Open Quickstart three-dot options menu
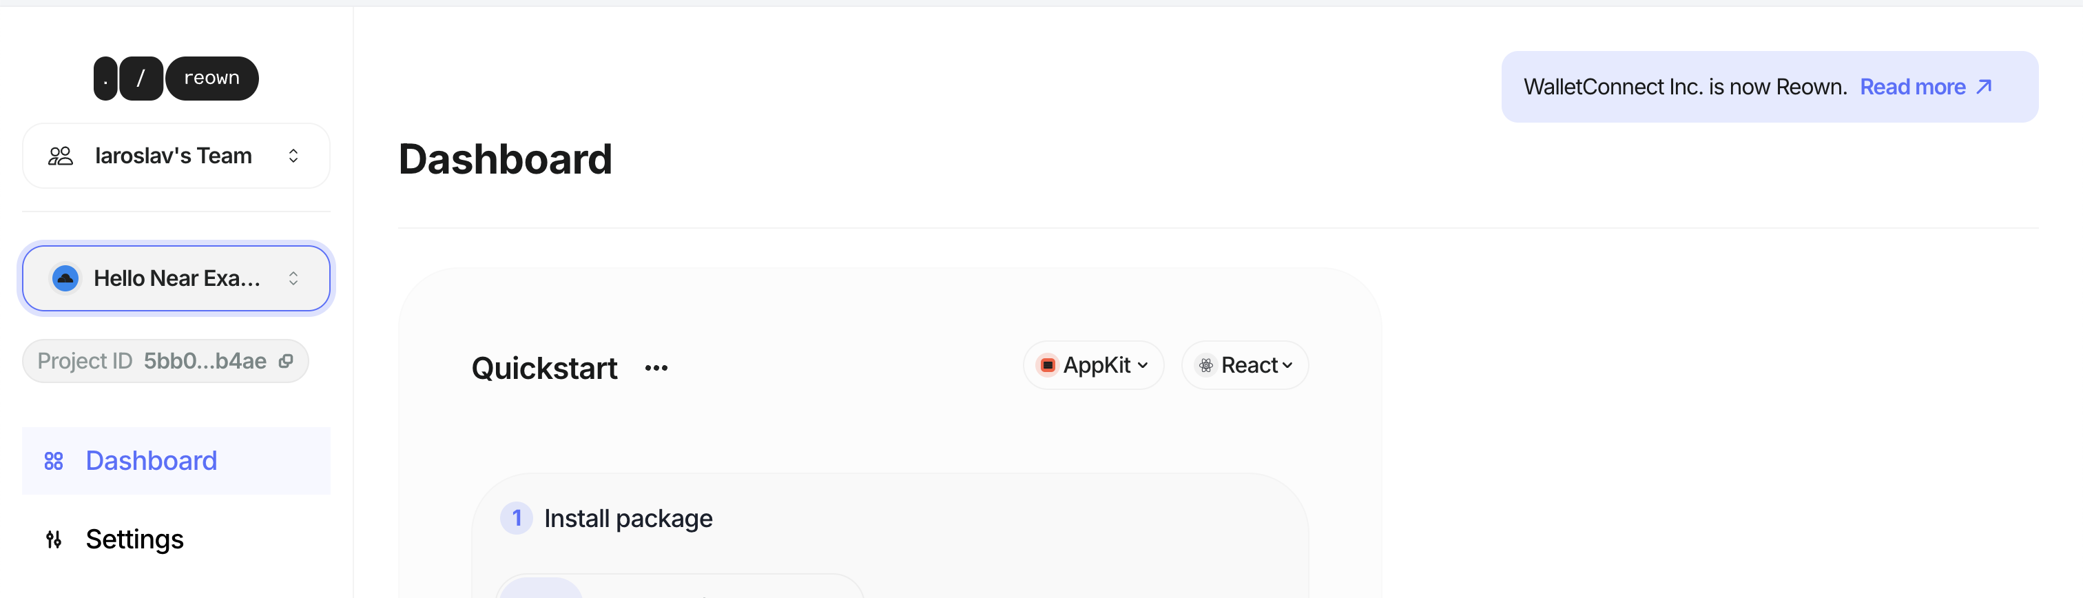Image resolution: width=2083 pixels, height=598 pixels. coord(656,368)
